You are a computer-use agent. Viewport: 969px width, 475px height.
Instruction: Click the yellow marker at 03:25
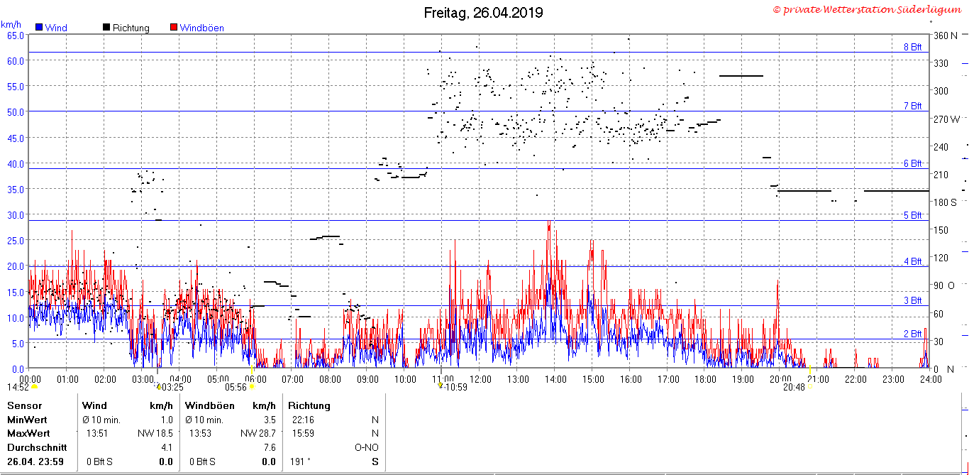158,387
